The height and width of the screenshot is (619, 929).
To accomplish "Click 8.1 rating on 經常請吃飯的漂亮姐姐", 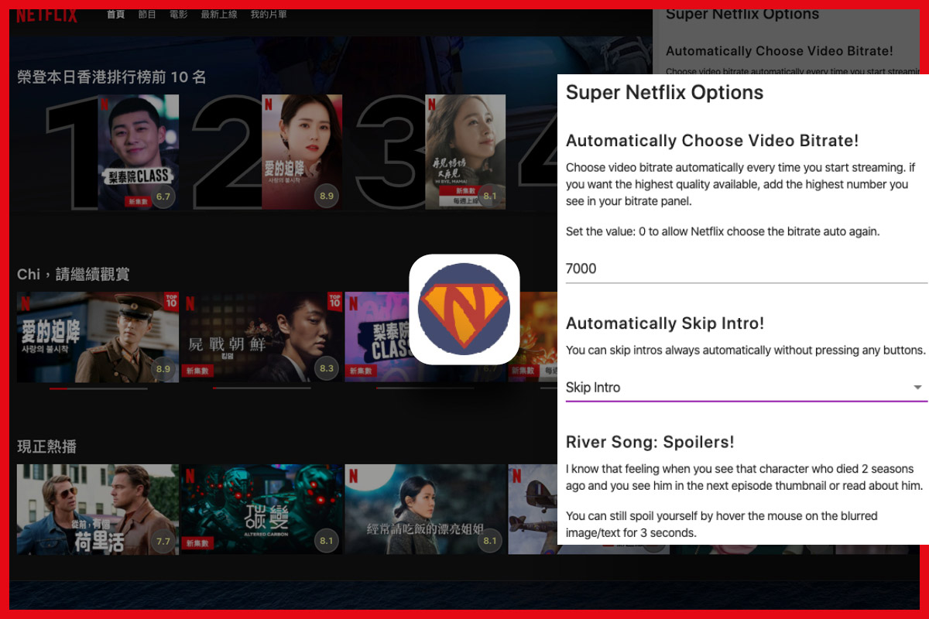I will coord(490,541).
